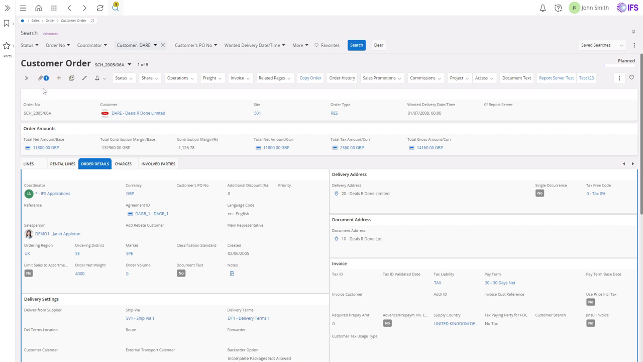Viewport: 643px width, 362px height.
Task: Open the hamburger navigation menu
Action: (x=23, y=8)
